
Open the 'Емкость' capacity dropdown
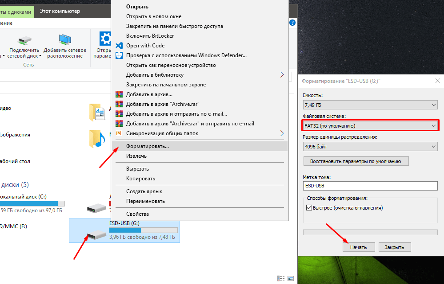point(370,105)
